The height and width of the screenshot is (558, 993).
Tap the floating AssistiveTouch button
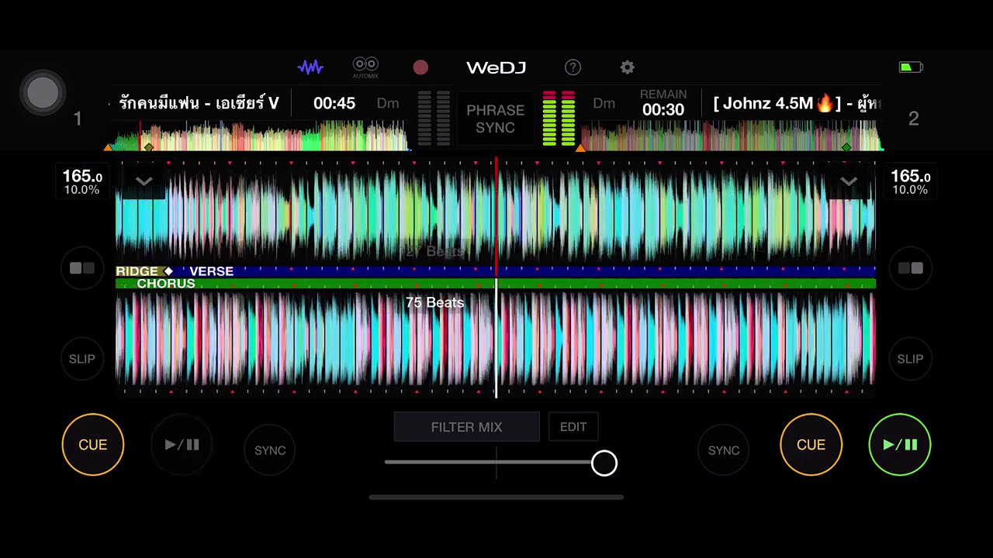coord(43,93)
